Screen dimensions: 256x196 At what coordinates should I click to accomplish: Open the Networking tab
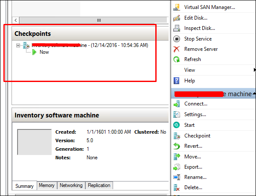click(x=71, y=185)
